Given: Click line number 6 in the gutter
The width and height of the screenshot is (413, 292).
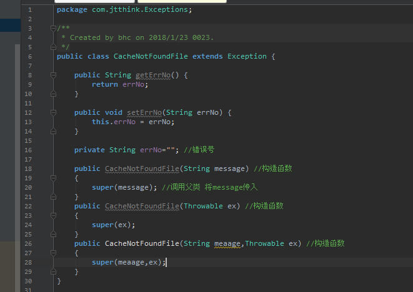Looking at the screenshot, I should (x=30, y=57).
